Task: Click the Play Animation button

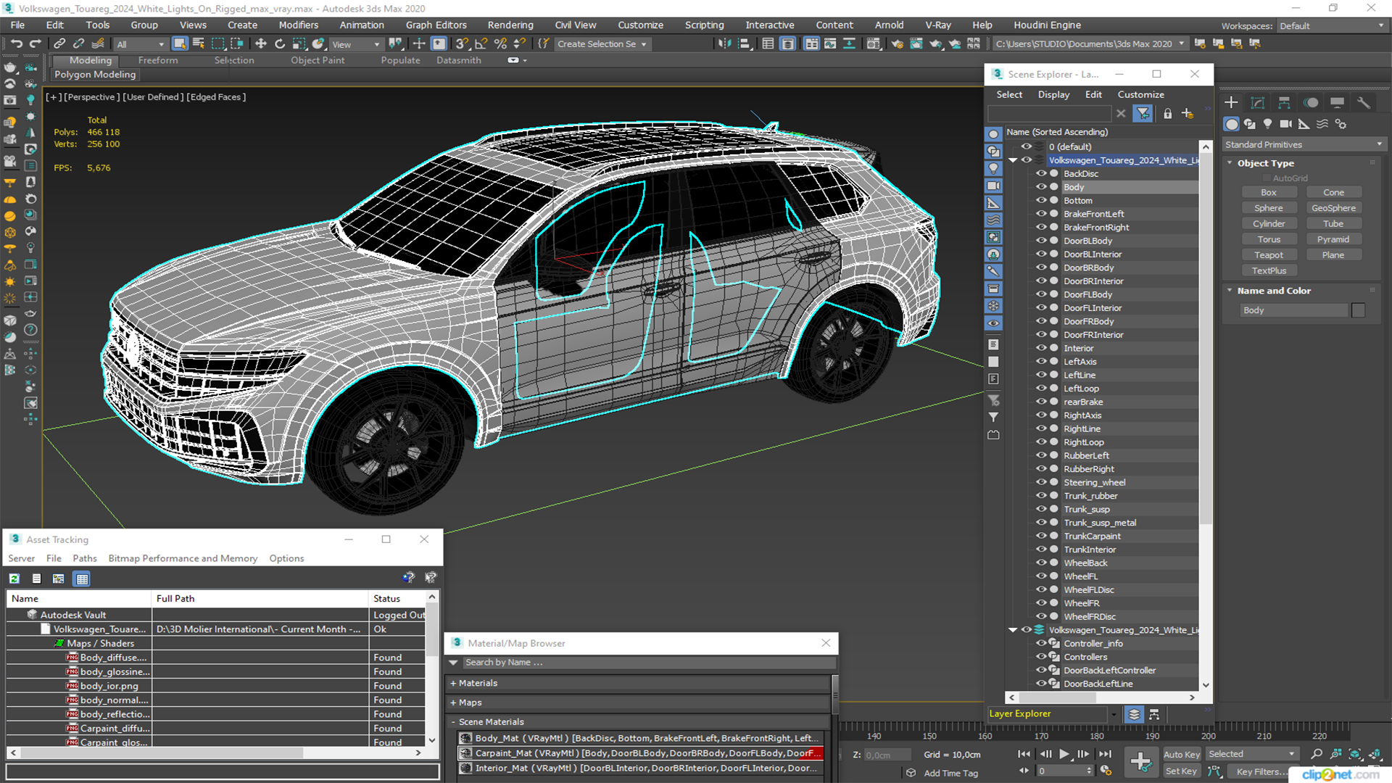Action: (x=1064, y=754)
